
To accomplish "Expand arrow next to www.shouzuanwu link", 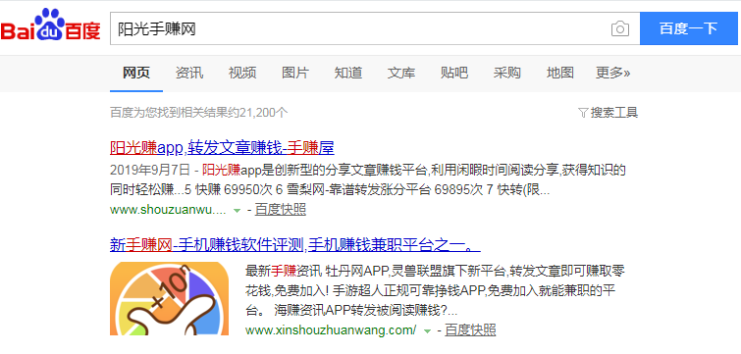I will (238, 210).
